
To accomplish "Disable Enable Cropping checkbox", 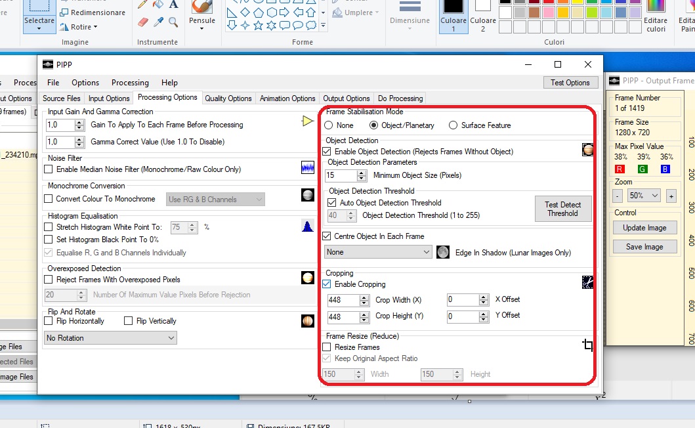I will pyautogui.click(x=327, y=284).
